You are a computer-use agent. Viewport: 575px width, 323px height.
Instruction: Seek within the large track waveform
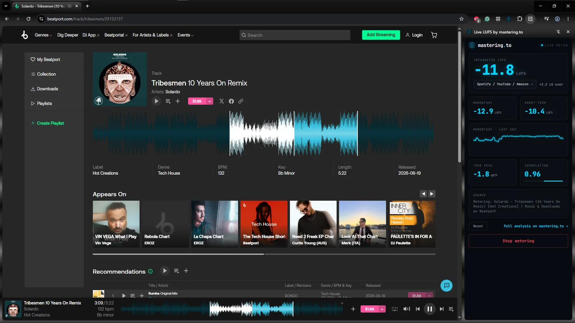tap(264, 134)
